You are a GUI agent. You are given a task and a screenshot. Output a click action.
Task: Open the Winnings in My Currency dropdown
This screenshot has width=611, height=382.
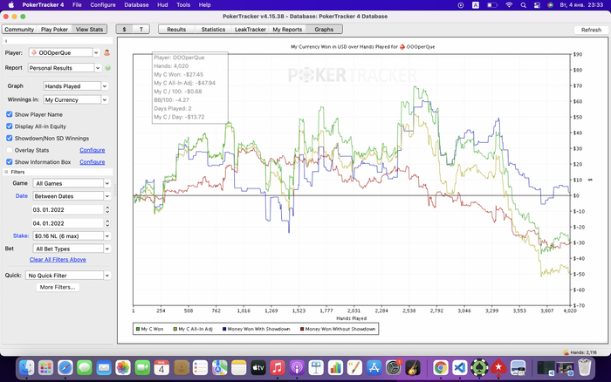tap(76, 99)
